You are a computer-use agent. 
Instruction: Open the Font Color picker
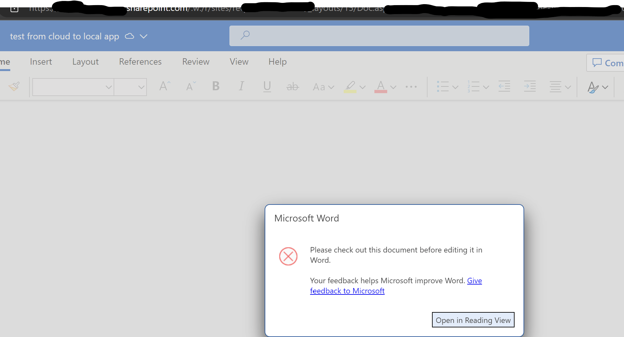tap(393, 87)
